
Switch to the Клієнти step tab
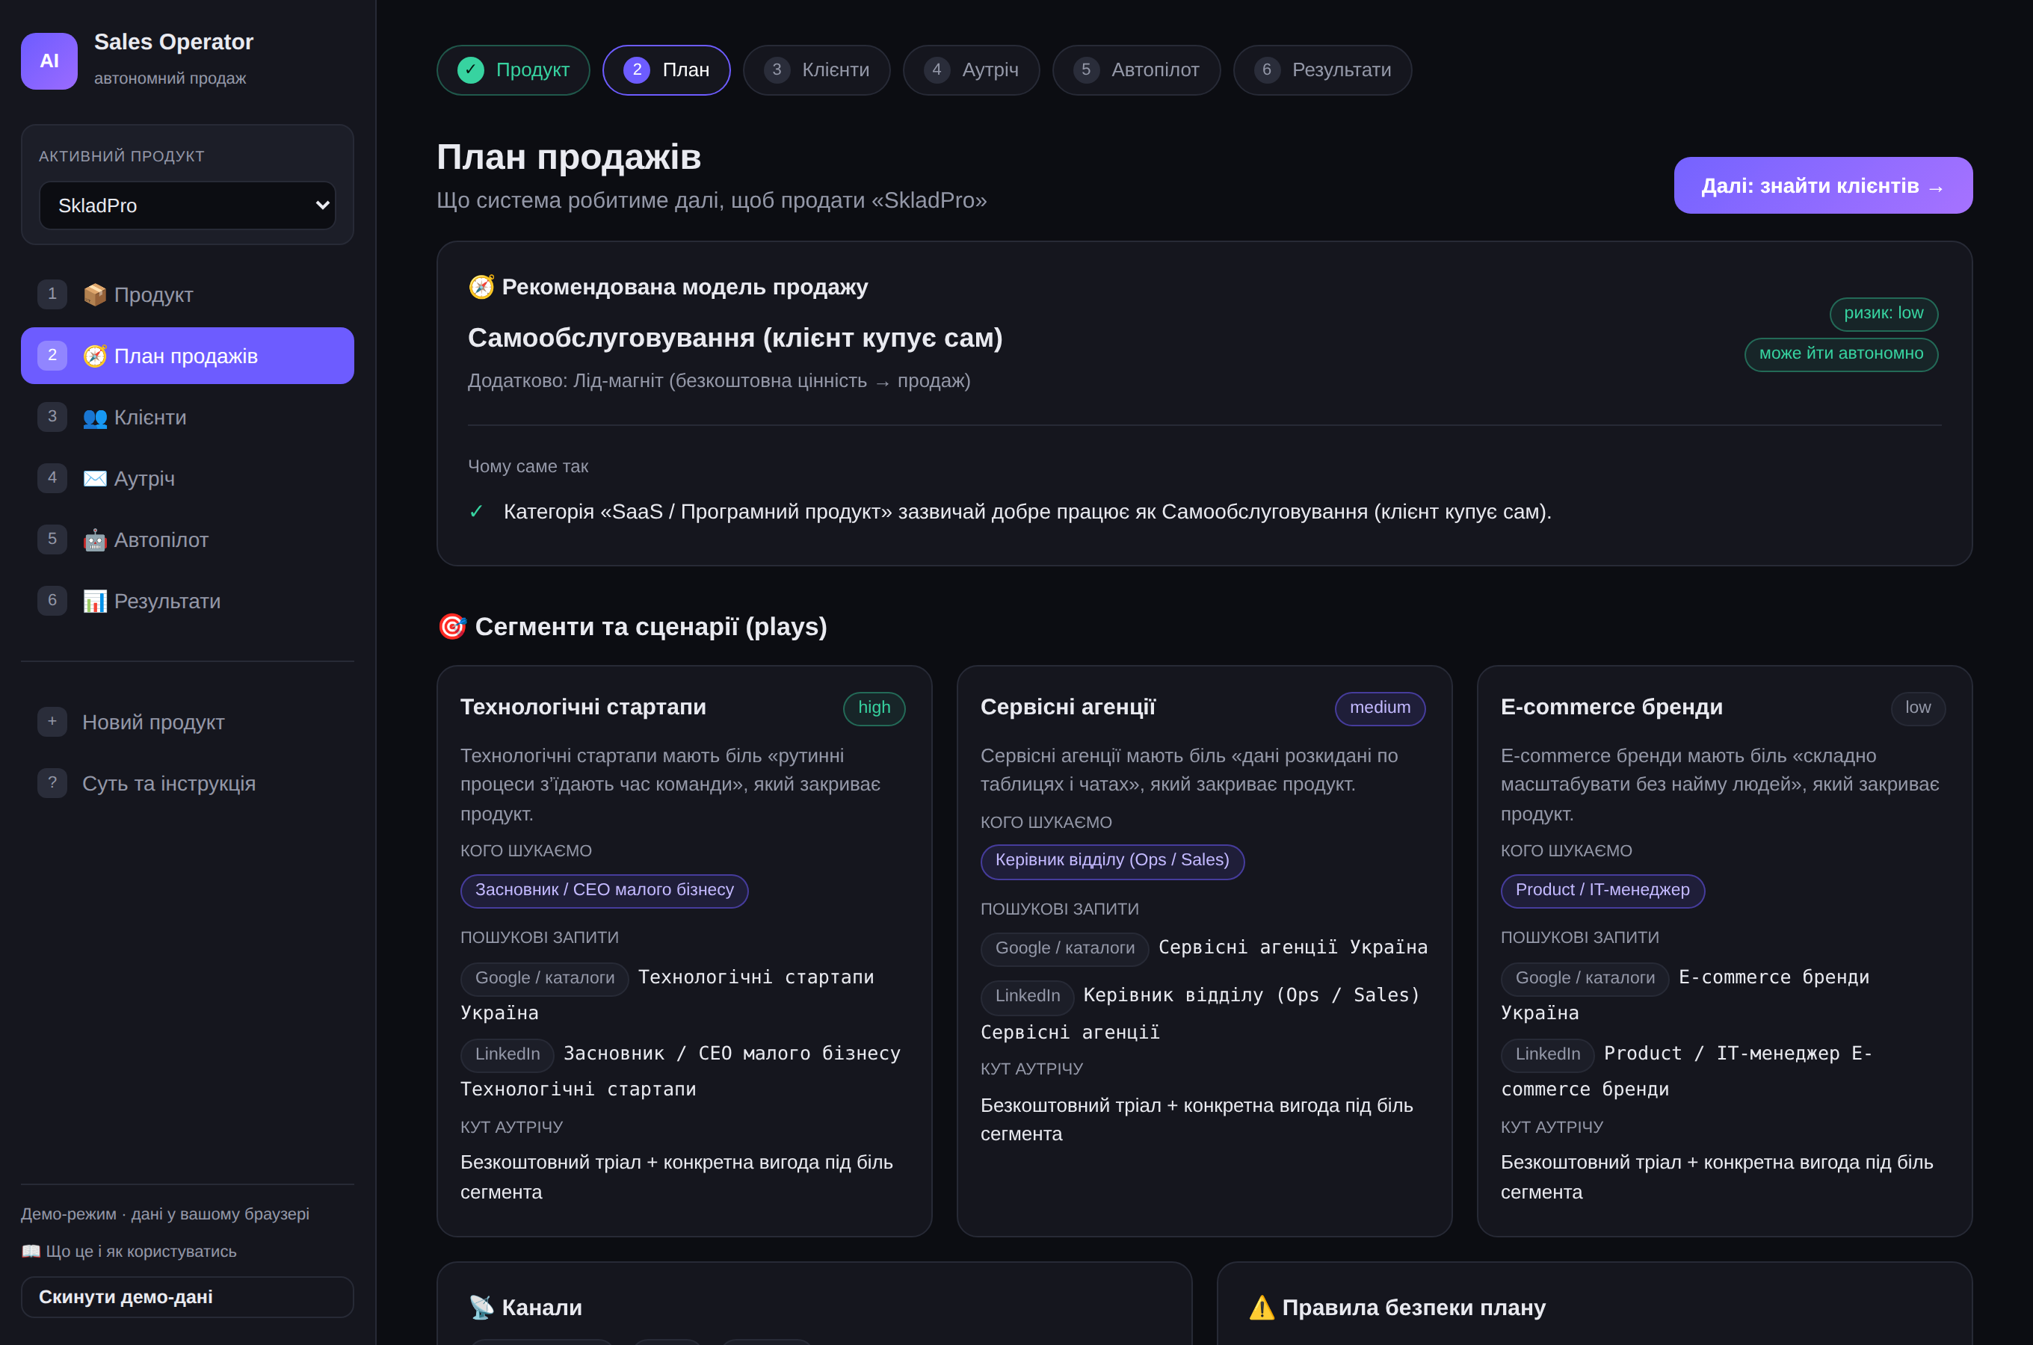pos(815,69)
